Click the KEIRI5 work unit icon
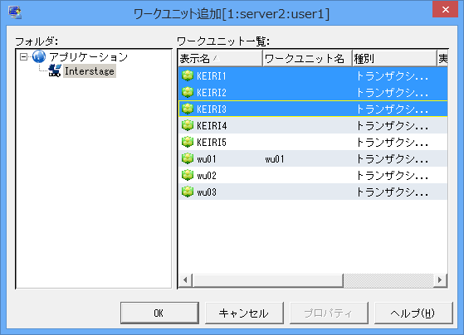 tap(188, 143)
